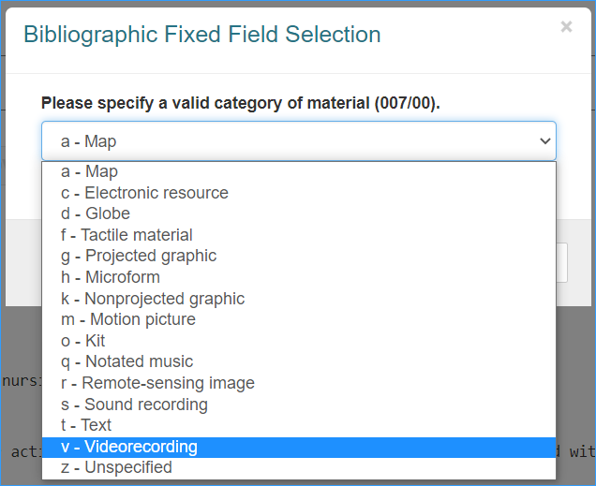
Task: Pick 'k - Nonprojected graphic' from dropdown
Action: tap(299, 299)
